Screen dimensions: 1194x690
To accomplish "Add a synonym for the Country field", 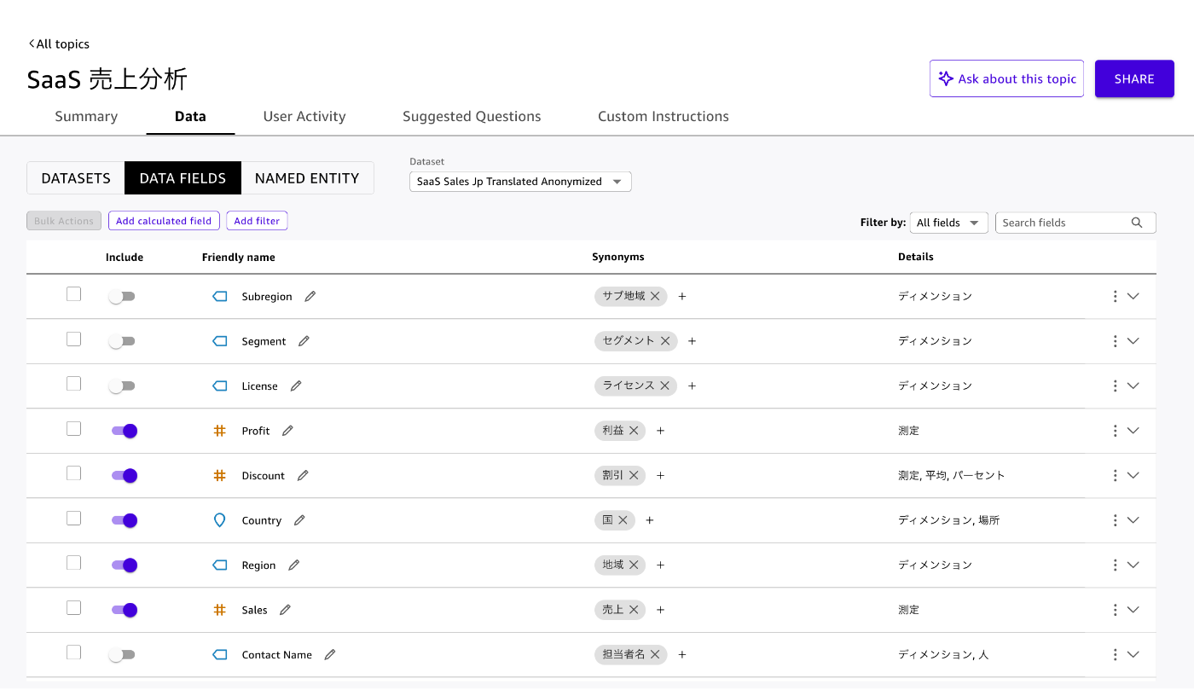I will 650,520.
